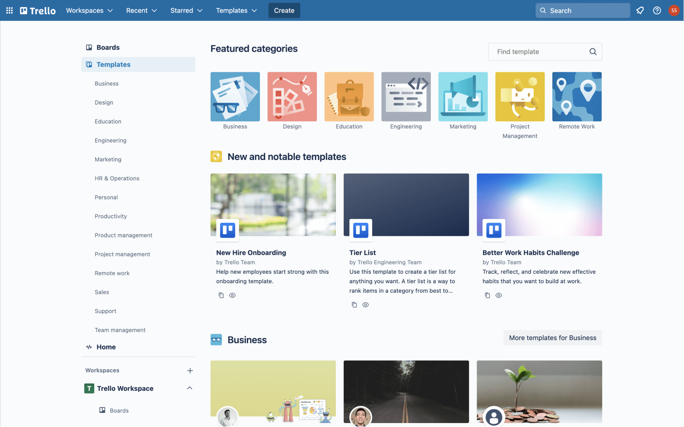Click More templates for Business button
The height and width of the screenshot is (427, 684).
tap(552, 338)
